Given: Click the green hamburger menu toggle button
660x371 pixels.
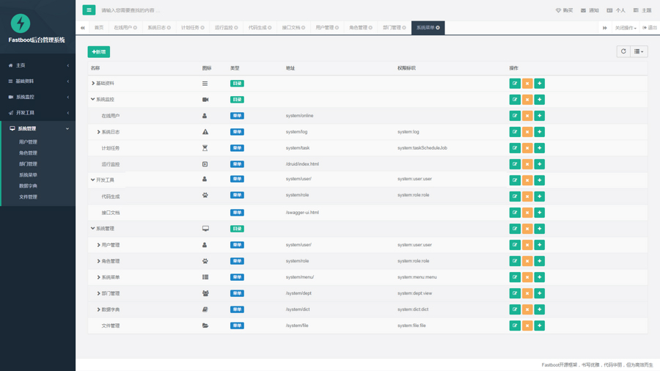Looking at the screenshot, I should tap(89, 10).
